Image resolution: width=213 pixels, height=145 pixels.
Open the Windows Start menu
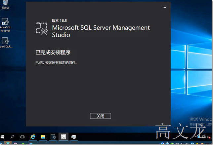2,137
